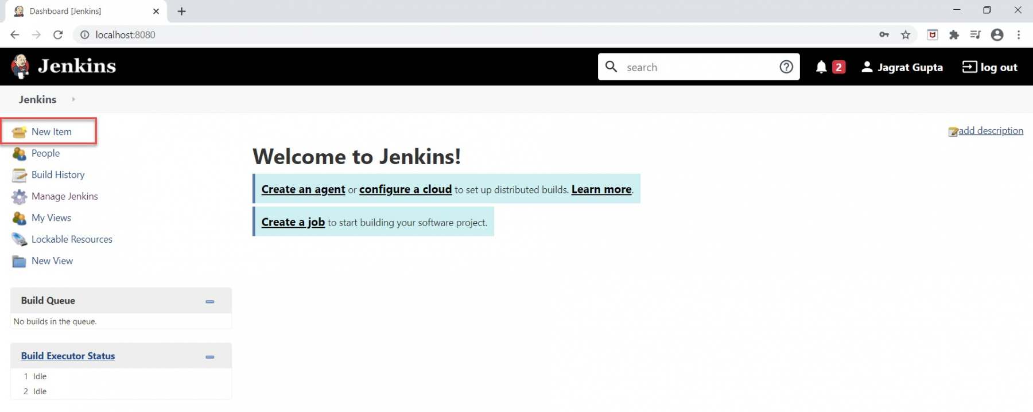
Task: Expand the Jenkins breadcrumb arrow
Action: (x=73, y=99)
